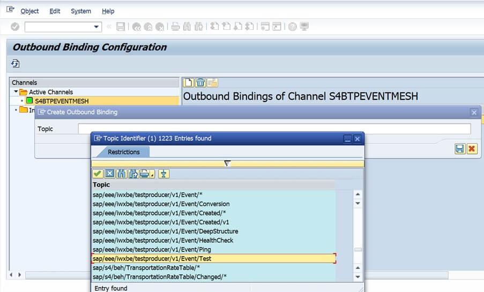Click the Find Next icon in main toolbar
484x292 pixels.
[198, 27]
